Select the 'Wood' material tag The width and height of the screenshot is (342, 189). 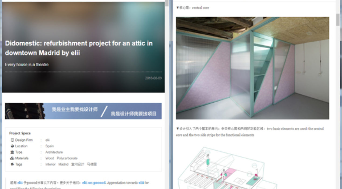[50, 158]
